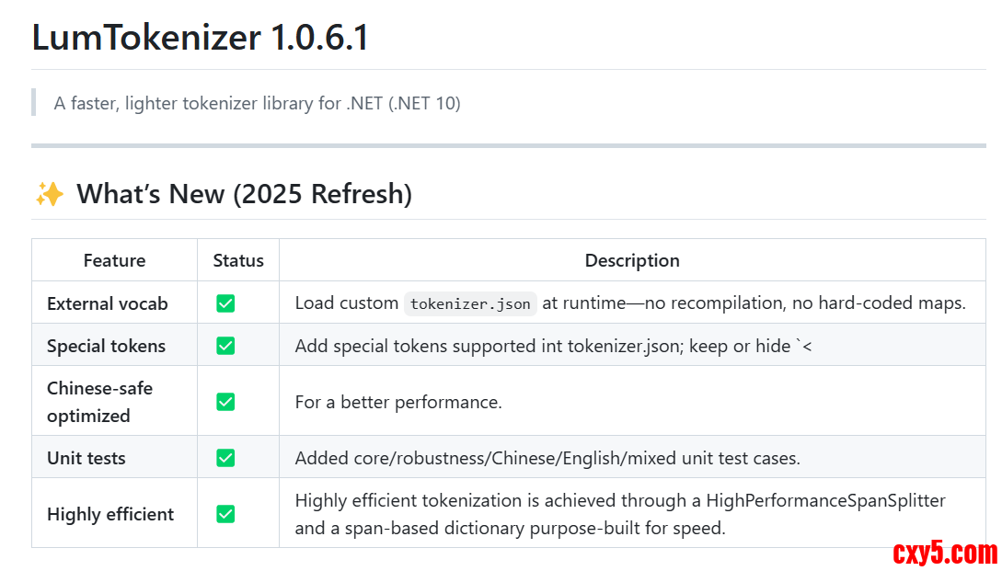
Task: Click the Unit tests feature name
Action: (86, 458)
